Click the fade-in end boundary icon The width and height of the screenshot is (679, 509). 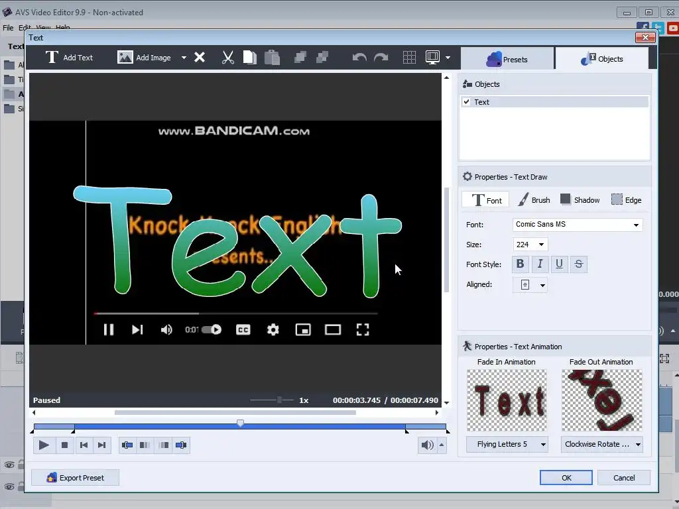coord(145,445)
